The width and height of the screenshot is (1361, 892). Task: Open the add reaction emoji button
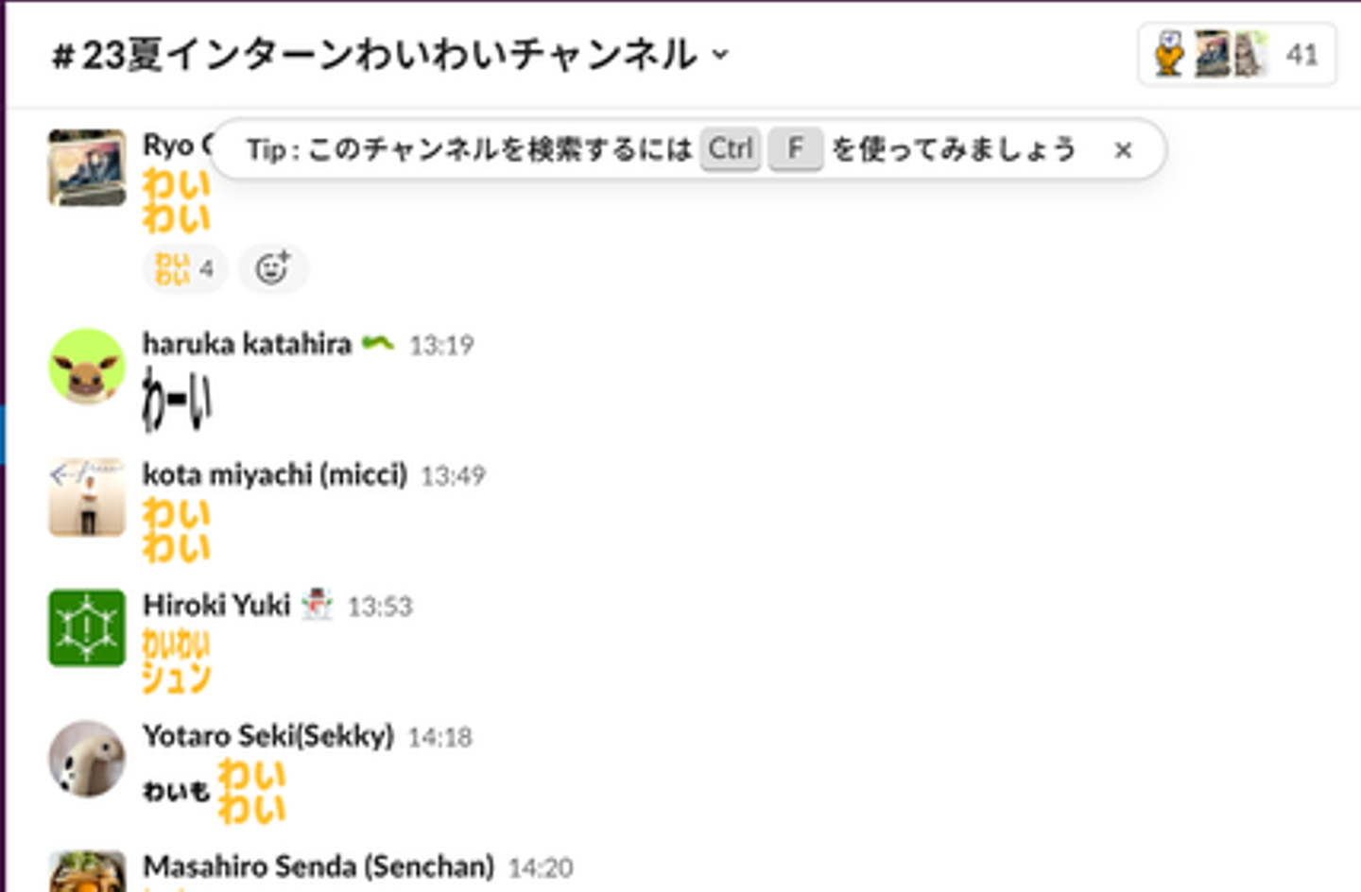[x=272, y=269]
